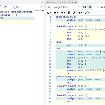Image resolution: width=105 pixels, height=105 pixels.
Task: Click 'mov edx, 2' on line 6
Action: click(76, 33)
